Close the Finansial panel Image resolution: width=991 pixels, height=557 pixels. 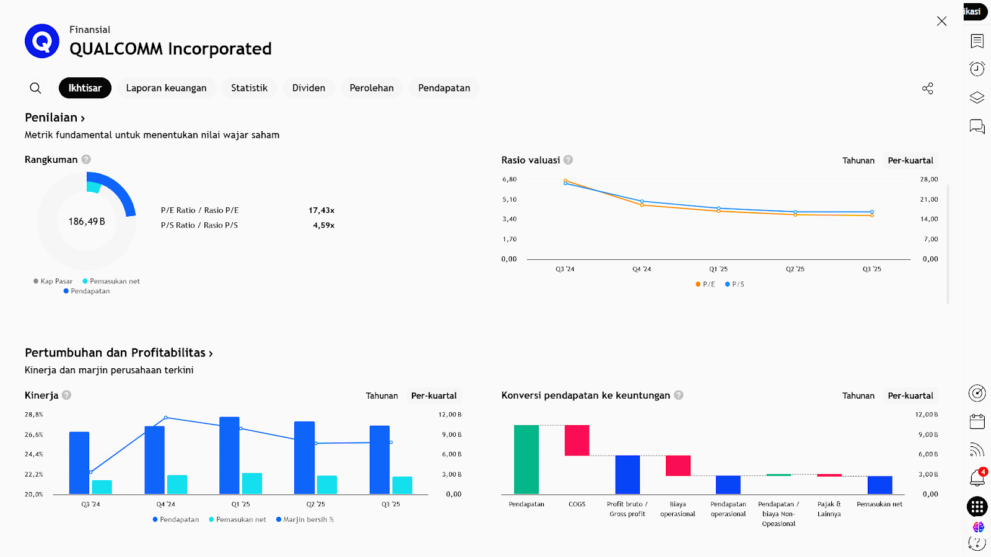pos(941,21)
